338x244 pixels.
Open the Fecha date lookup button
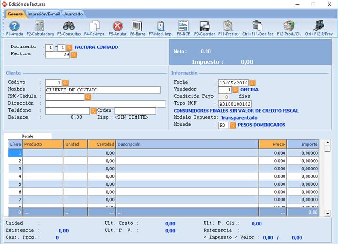click(253, 83)
